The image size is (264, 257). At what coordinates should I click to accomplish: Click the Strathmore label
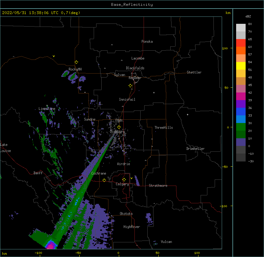pos(158,186)
